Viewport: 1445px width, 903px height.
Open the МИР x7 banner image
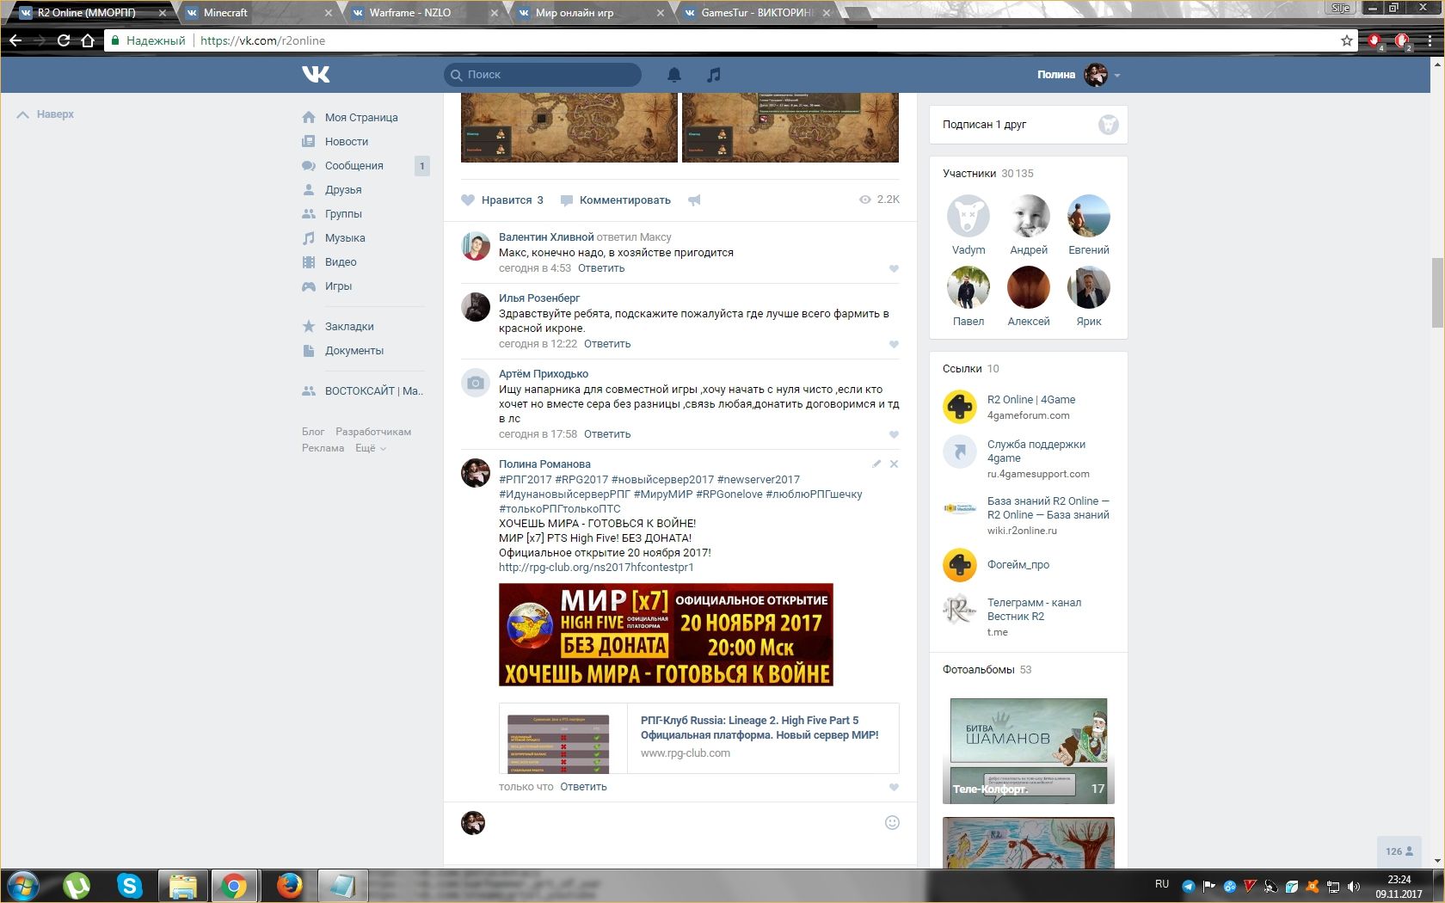(x=666, y=635)
